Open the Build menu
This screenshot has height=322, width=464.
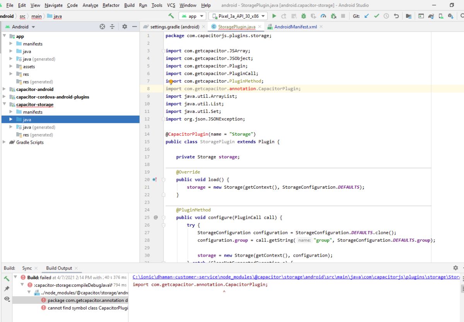pos(130,5)
